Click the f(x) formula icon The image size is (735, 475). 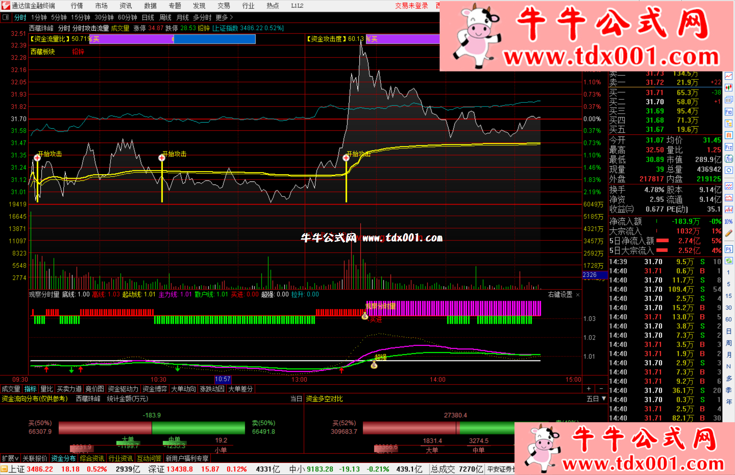click(x=729, y=159)
